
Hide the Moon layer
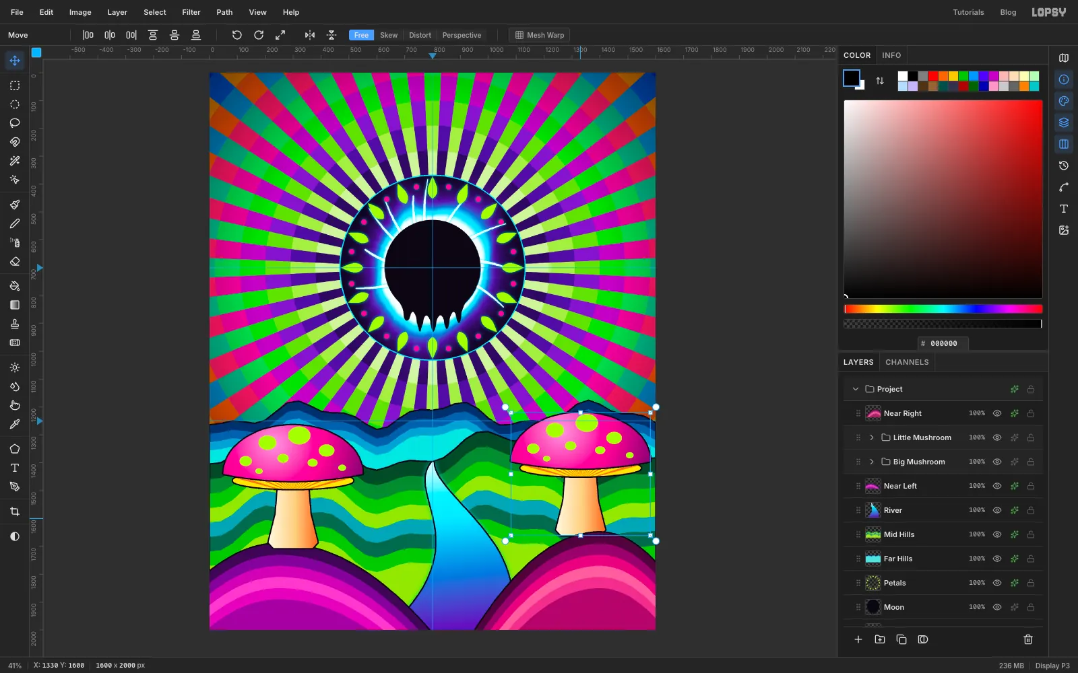997,607
